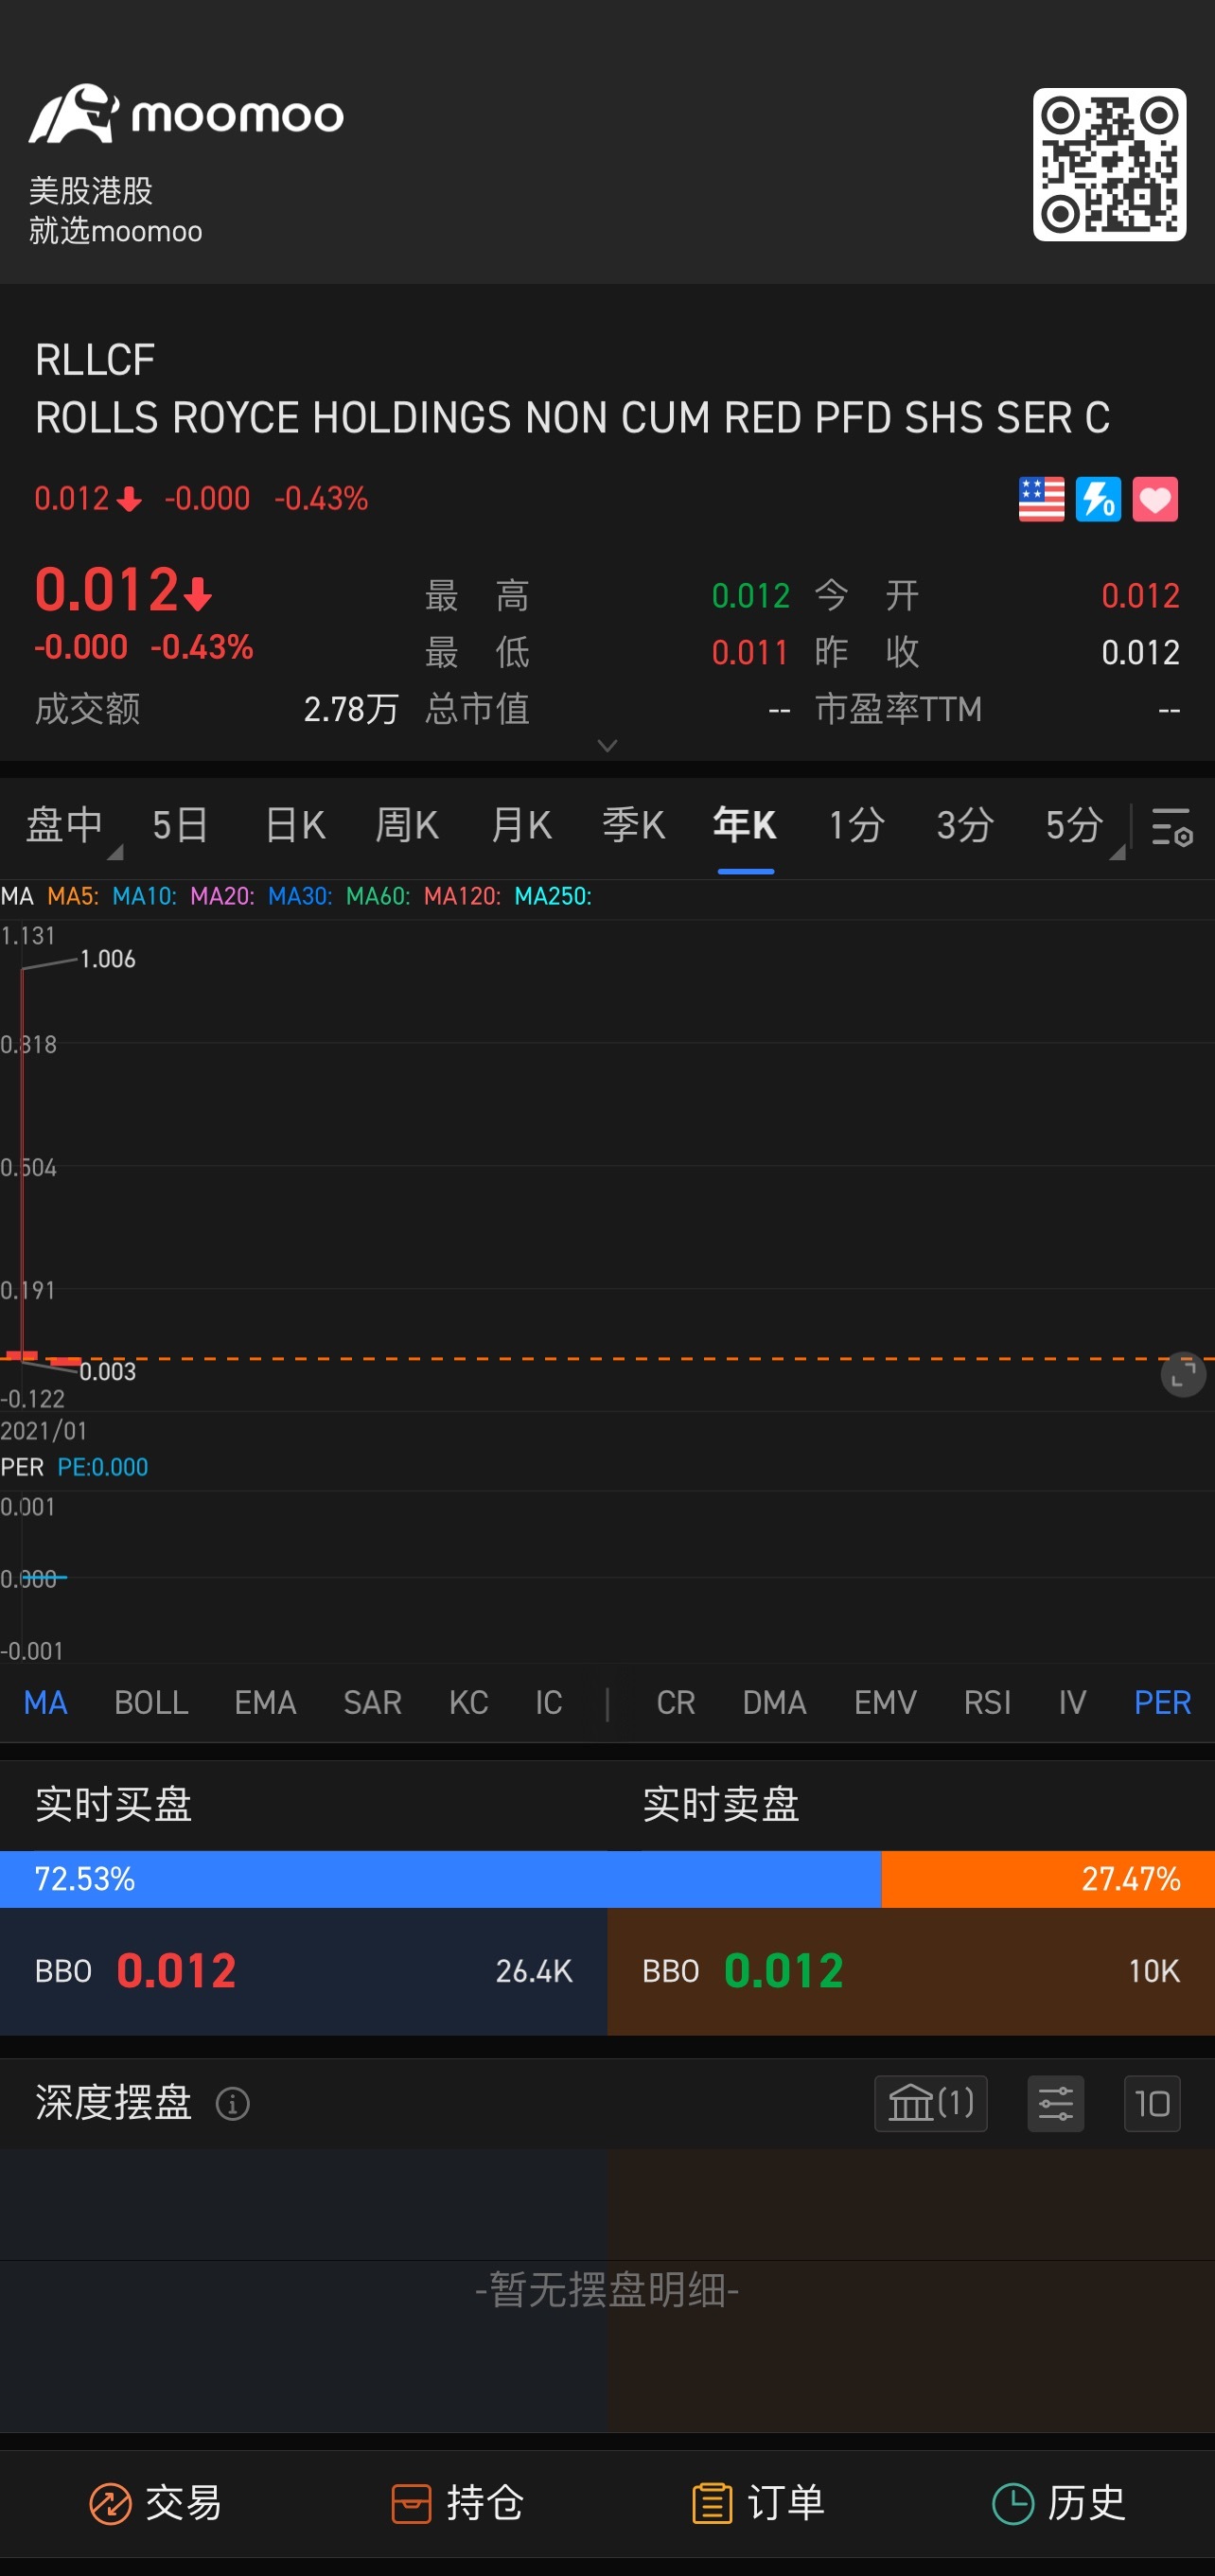Viewport: 1215px width, 2576px height.
Task: Select the PER sub-indicator
Action: tap(1162, 1702)
